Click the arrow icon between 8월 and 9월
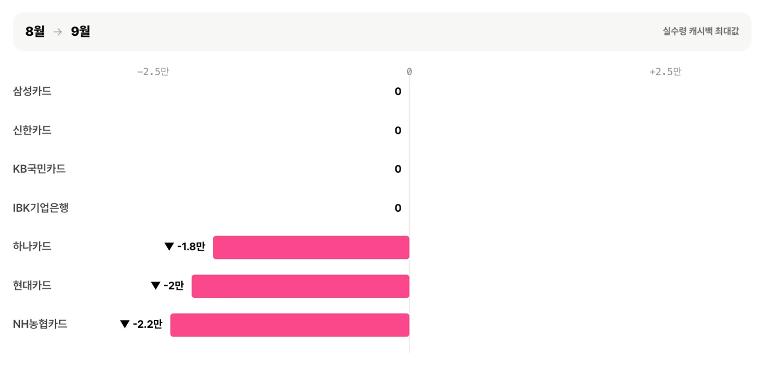Image resolution: width=769 pixels, height=373 pixels. pos(58,32)
